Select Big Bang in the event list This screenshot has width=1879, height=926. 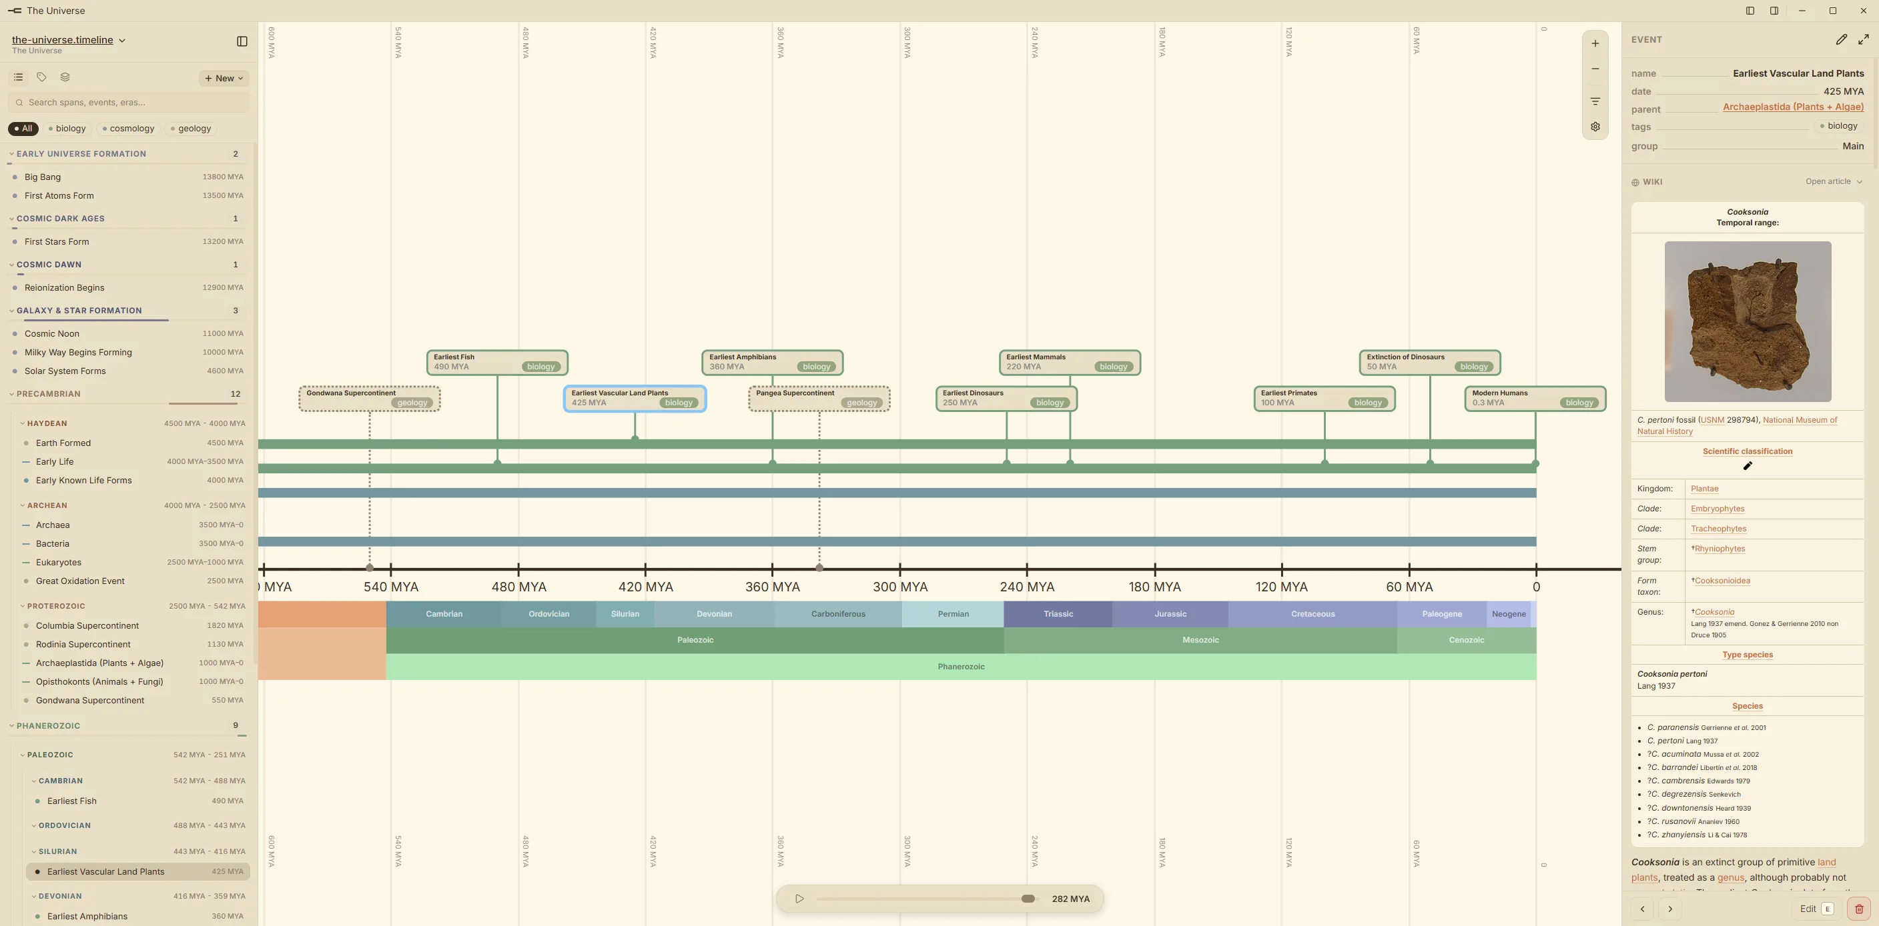tap(128, 177)
